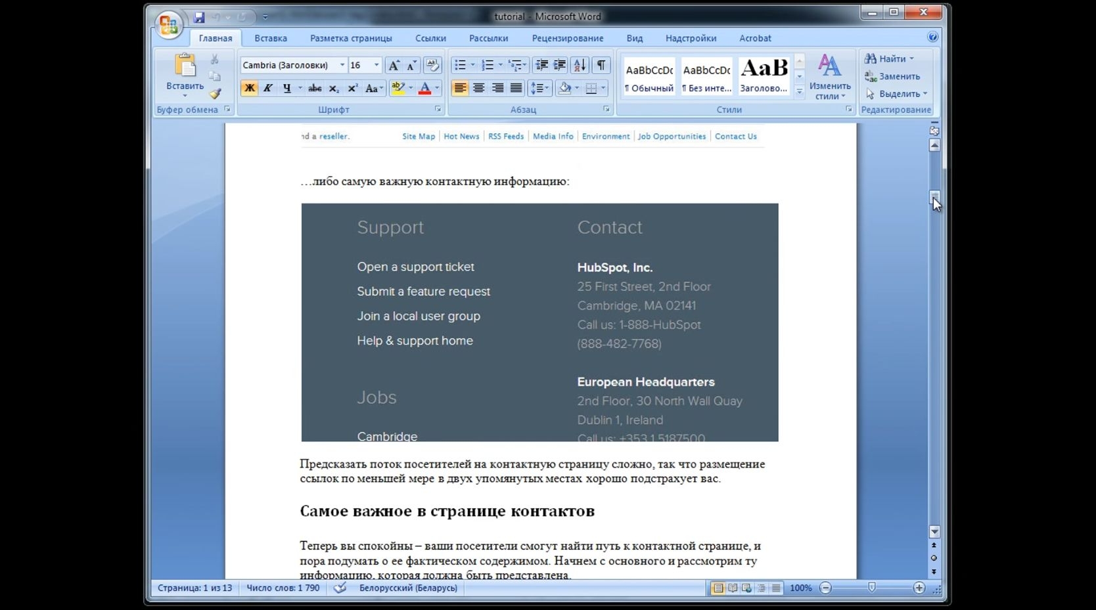Click the vertical scrollbar down arrow
The image size is (1096, 610).
tap(934, 532)
